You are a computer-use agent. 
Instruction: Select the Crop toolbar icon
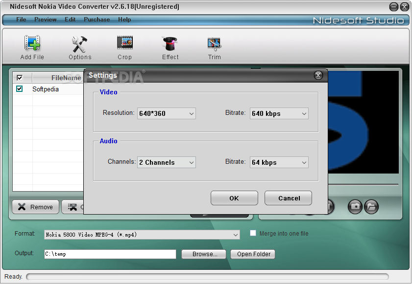point(125,43)
